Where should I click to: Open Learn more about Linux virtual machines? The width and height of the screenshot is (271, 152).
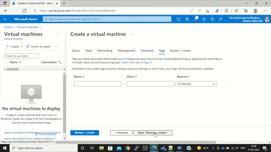30,138
